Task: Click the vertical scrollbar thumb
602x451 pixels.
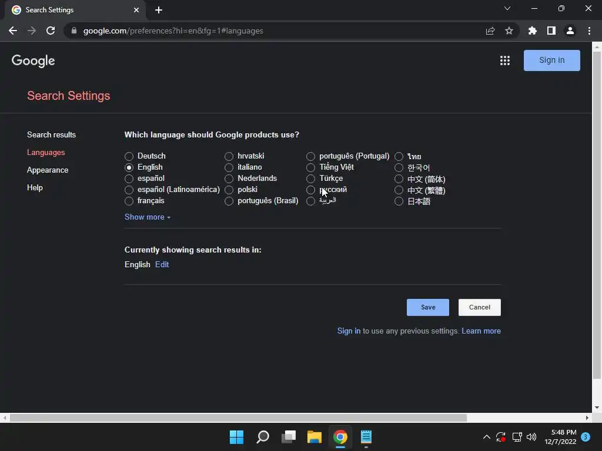Action: pyautogui.click(x=597, y=215)
